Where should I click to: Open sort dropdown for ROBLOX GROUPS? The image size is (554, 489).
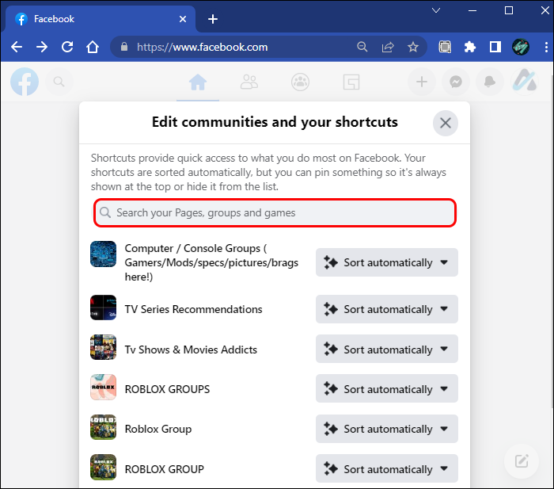[387, 389]
